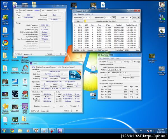Click the LinX progress bar showing Stopped on demand
This screenshot has width=168, height=139.
click(x=106, y=21)
